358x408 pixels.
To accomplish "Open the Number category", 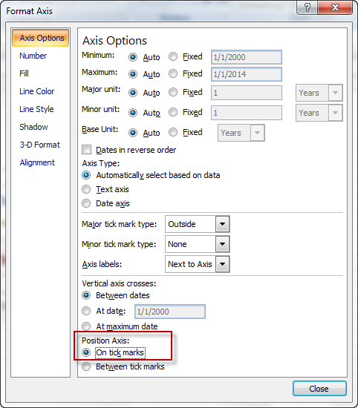I will 33,56.
